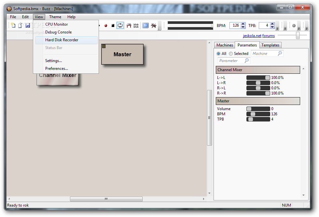
Task: Open the Theme menu
Action: click(x=55, y=17)
